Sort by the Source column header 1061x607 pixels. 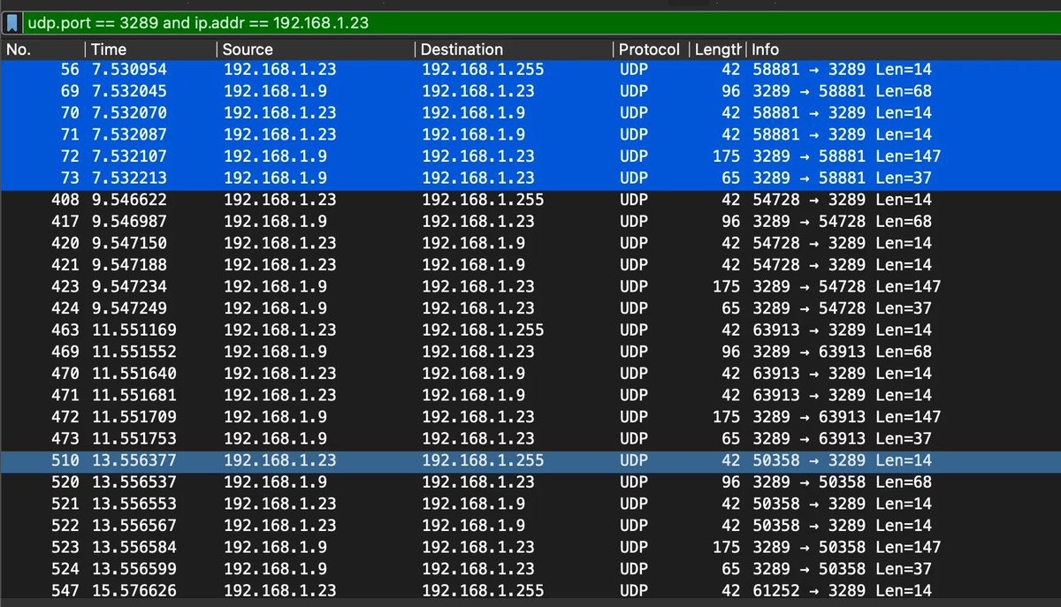coord(316,49)
